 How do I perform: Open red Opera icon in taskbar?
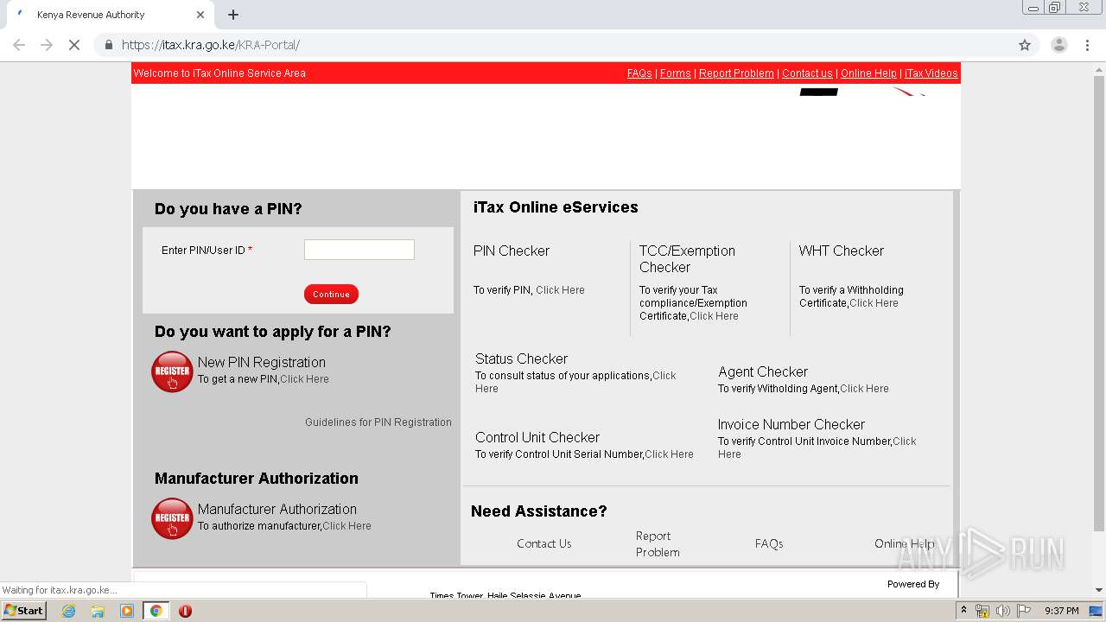[x=185, y=611]
